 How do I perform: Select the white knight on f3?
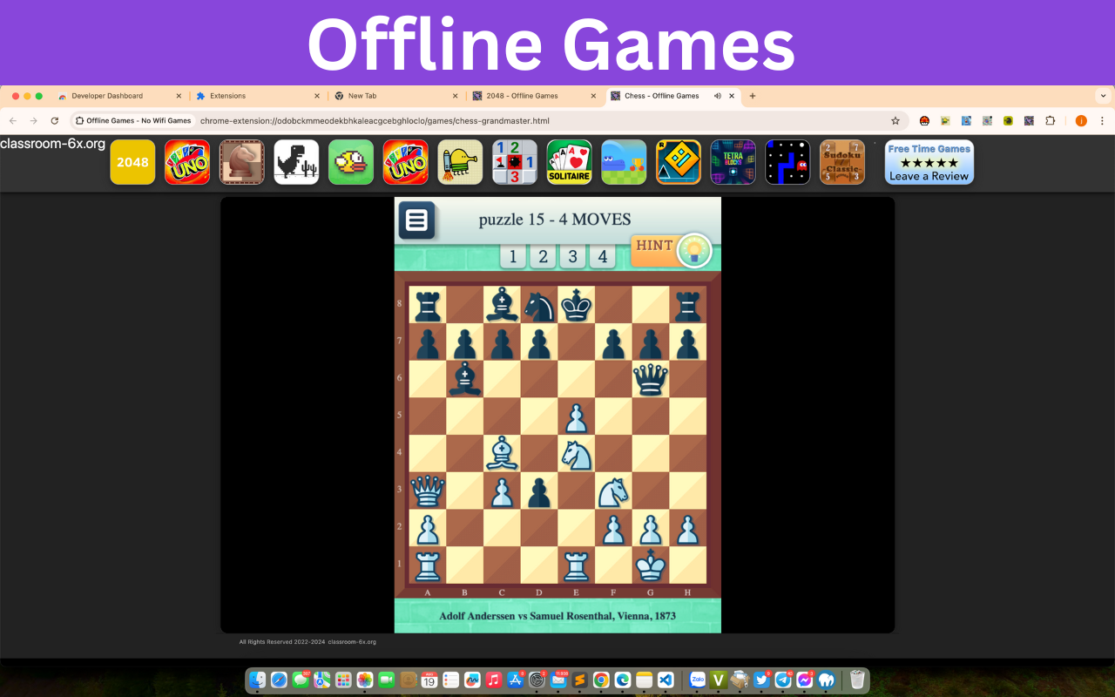(613, 491)
